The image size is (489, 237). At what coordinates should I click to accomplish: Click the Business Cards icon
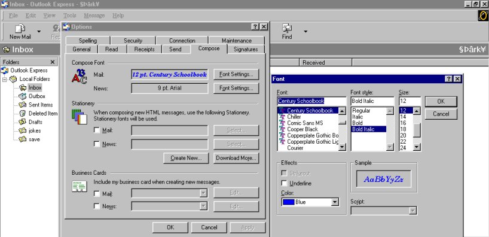pyautogui.click(x=80, y=186)
